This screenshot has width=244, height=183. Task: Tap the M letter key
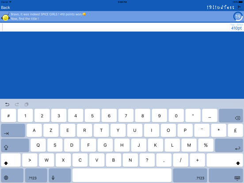(x=189, y=145)
